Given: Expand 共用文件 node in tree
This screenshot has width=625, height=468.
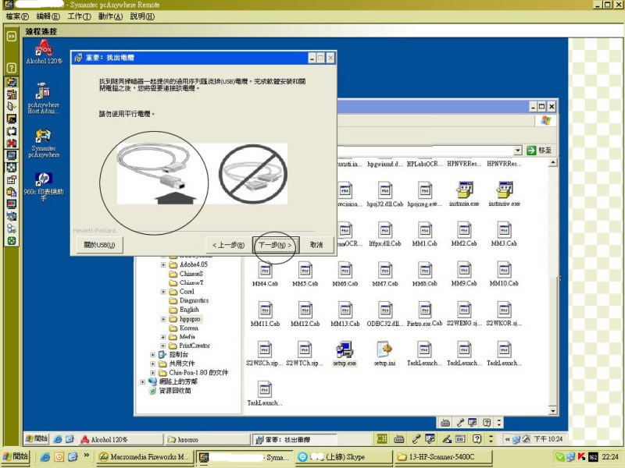Looking at the screenshot, I should point(152,363).
